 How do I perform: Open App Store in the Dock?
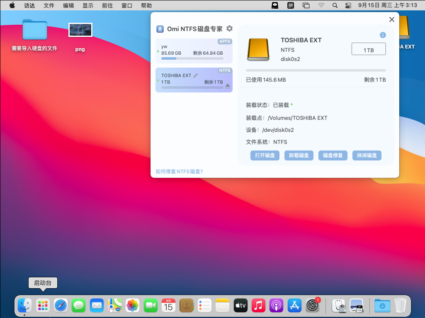click(x=294, y=306)
